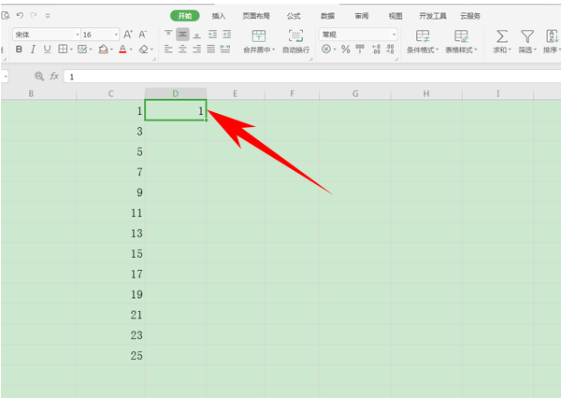Click into the formula bar input
561x398 pixels.
[312, 77]
